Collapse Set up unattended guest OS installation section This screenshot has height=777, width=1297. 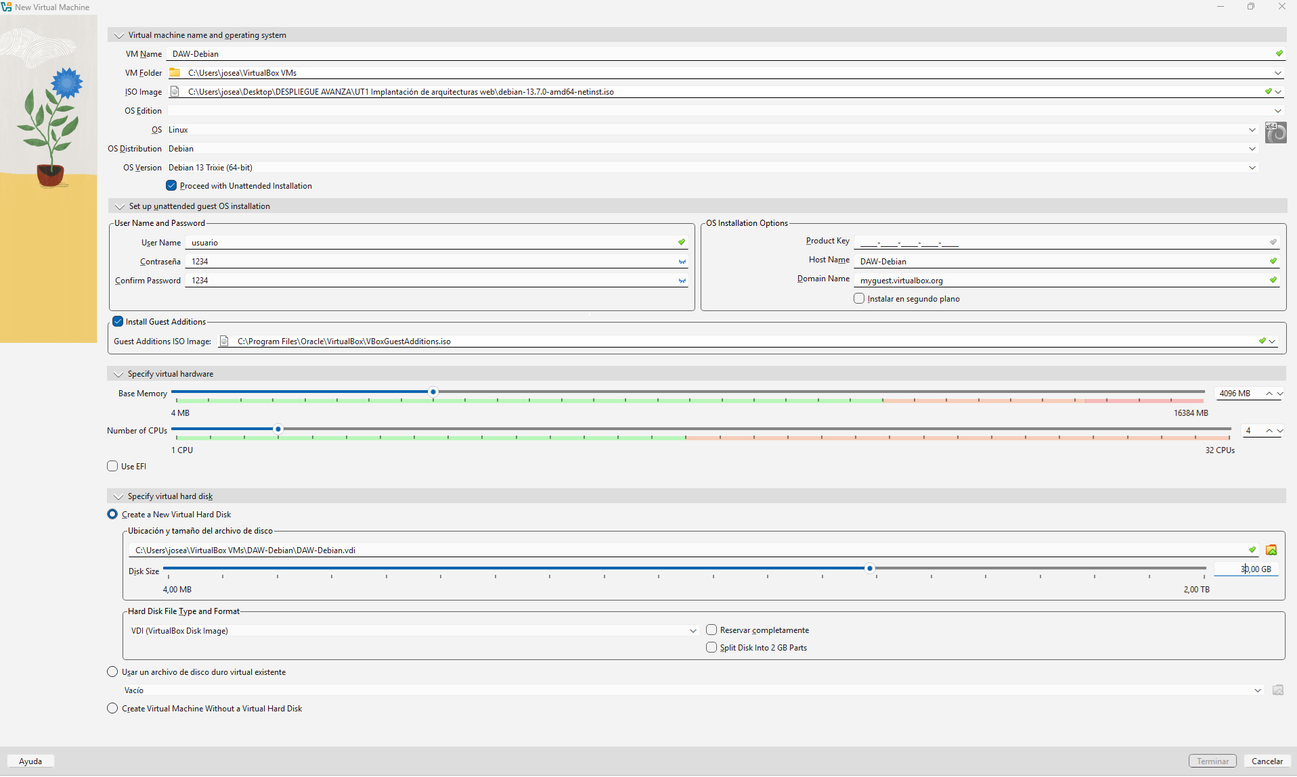click(x=120, y=206)
